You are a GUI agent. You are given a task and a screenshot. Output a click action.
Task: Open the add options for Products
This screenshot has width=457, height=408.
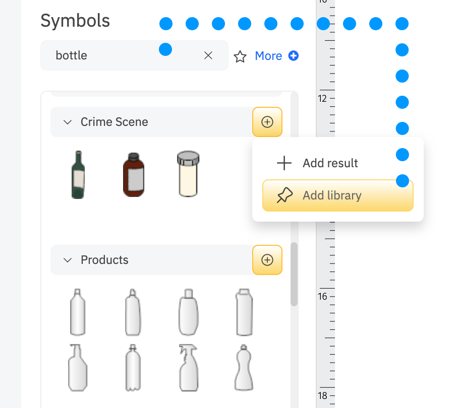point(267,260)
